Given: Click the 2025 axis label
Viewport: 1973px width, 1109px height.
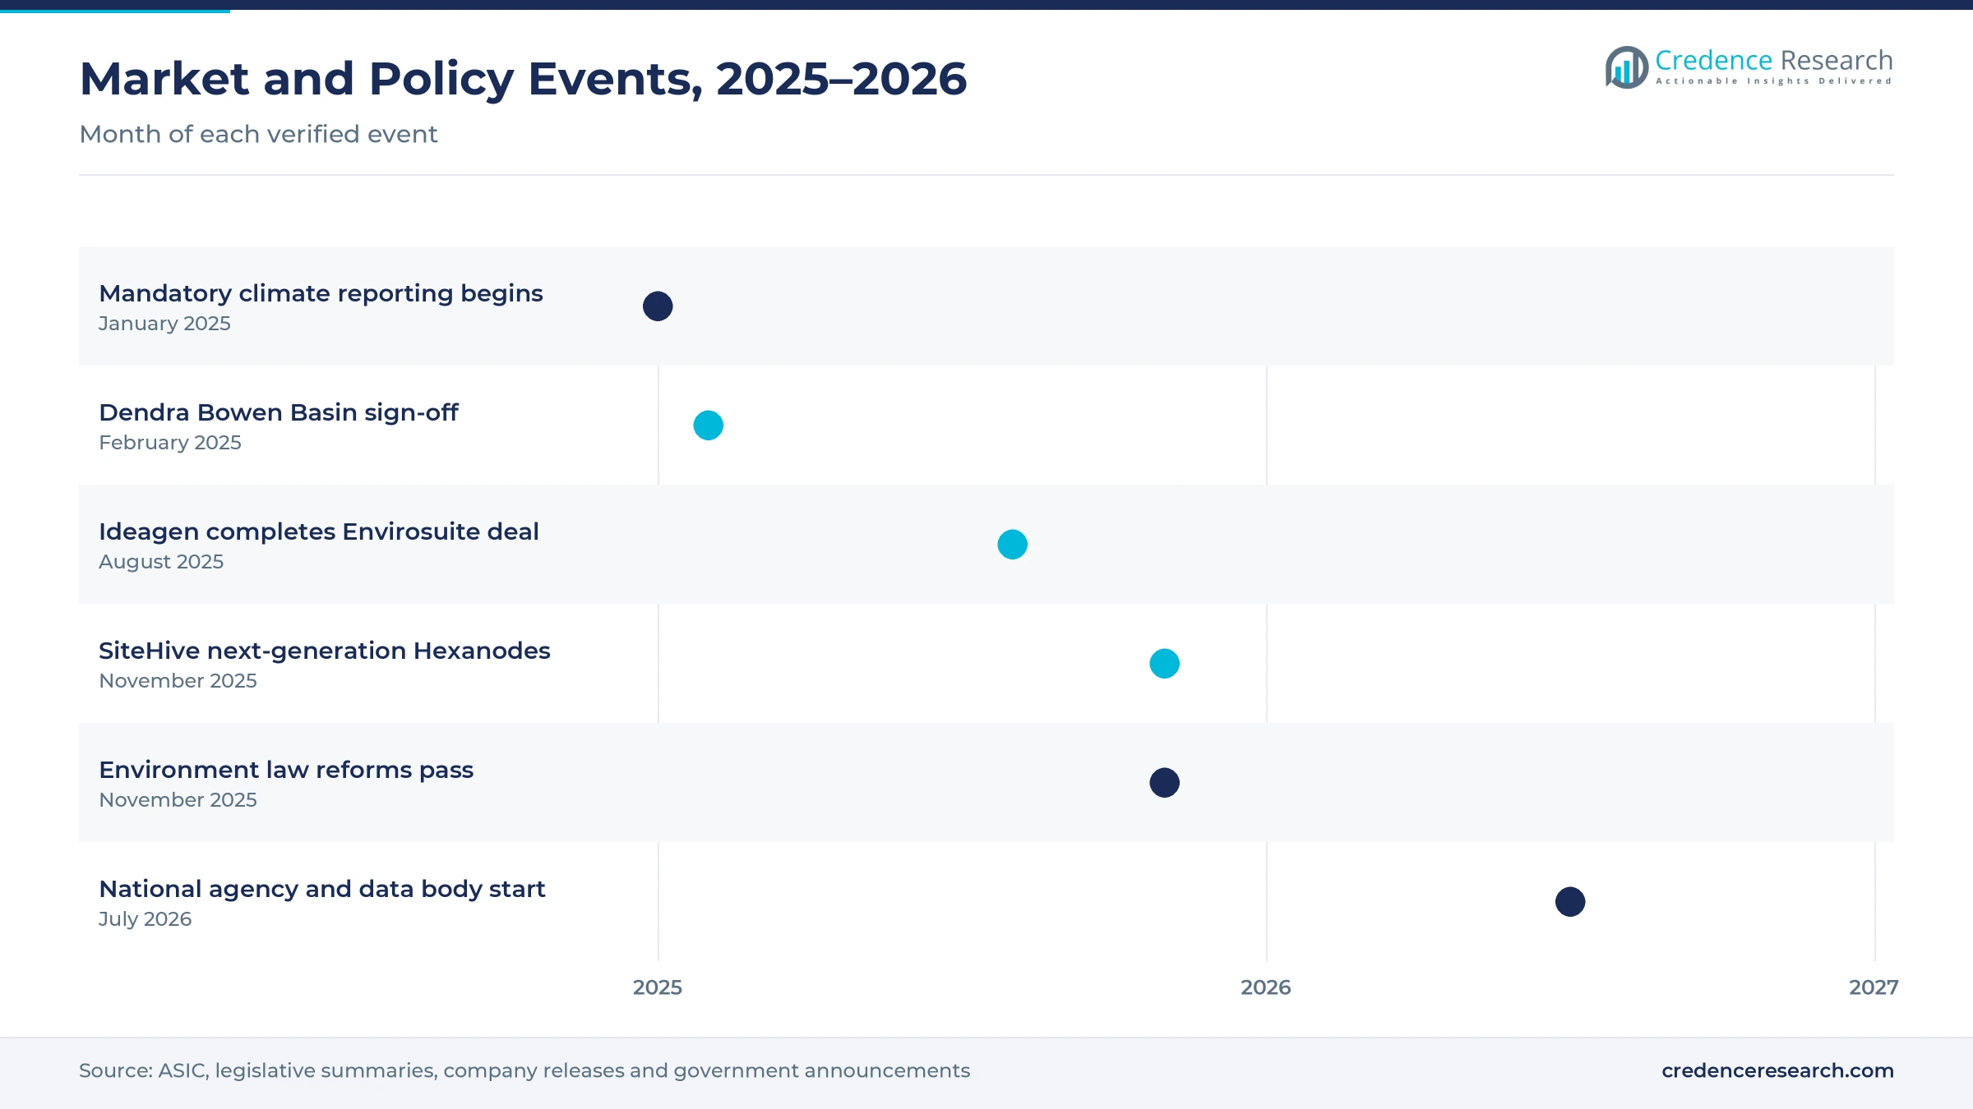Looking at the screenshot, I should (x=658, y=987).
